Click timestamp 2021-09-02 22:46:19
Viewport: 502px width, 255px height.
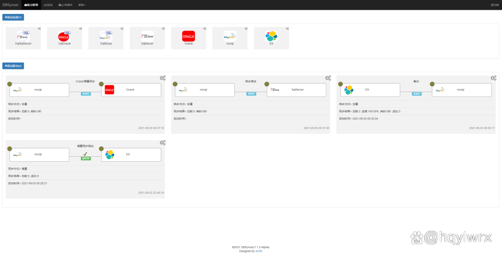pos(151,193)
